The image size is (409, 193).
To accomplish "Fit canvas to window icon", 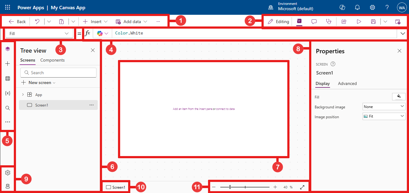I will tap(302, 187).
